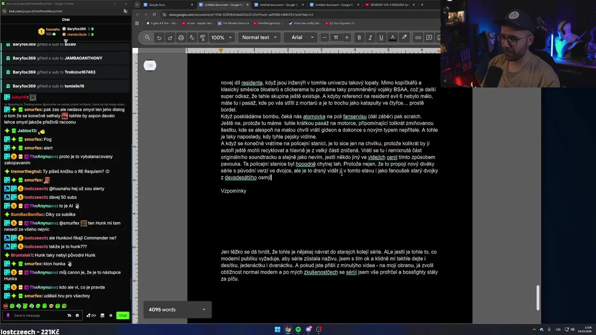Toggle underline formatting
Image resolution: width=596 pixels, height=335 pixels.
(381, 38)
